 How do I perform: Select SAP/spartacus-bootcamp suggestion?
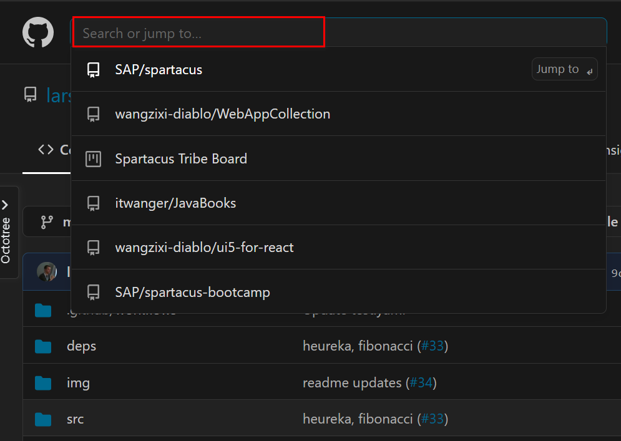tap(339, 292)
